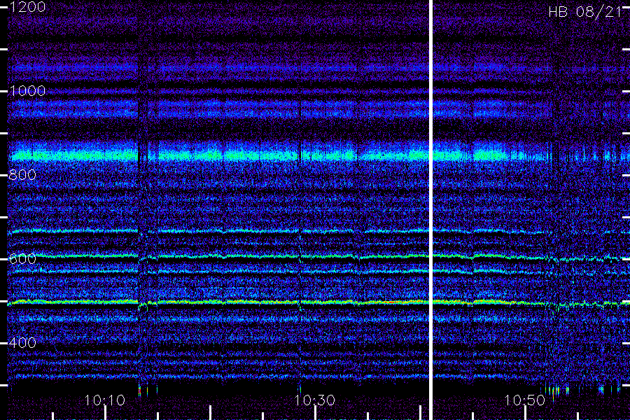
Task: Click the 800 frequency axis label
Action: (x=22, y=175)
